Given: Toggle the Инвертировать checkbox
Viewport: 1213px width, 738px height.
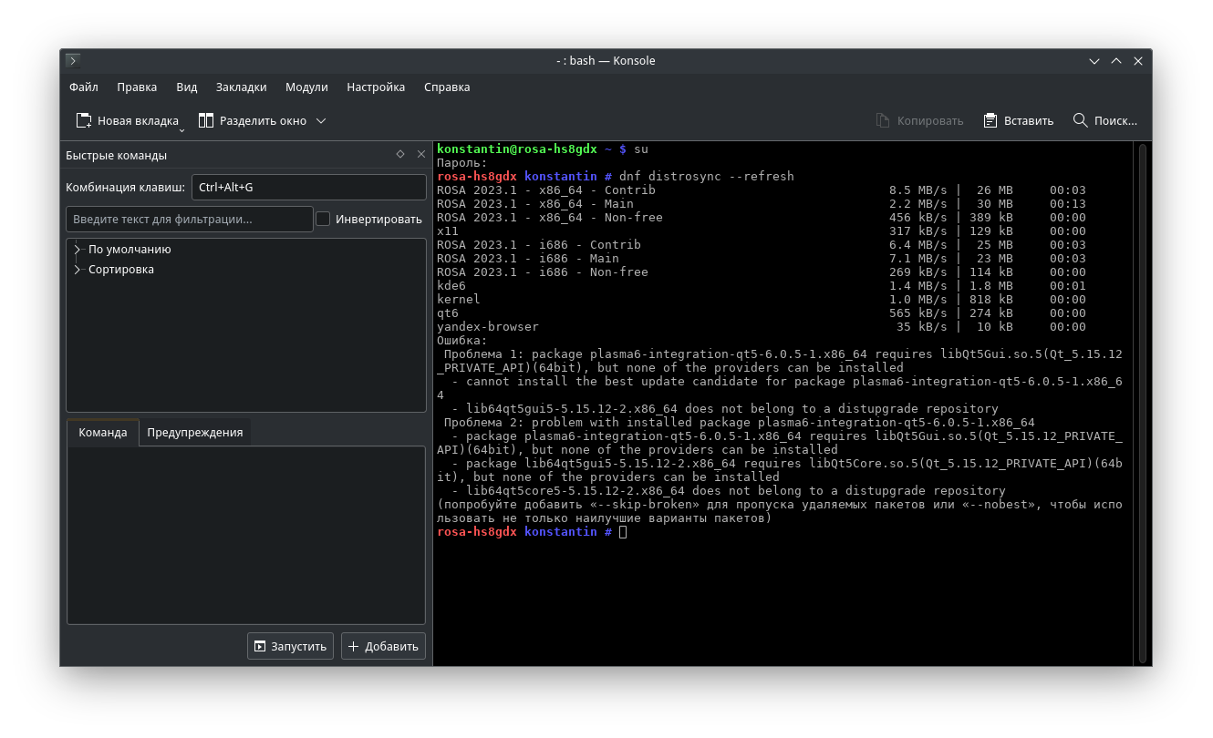Looking at the screenshot, I should [x=323, y=219].
